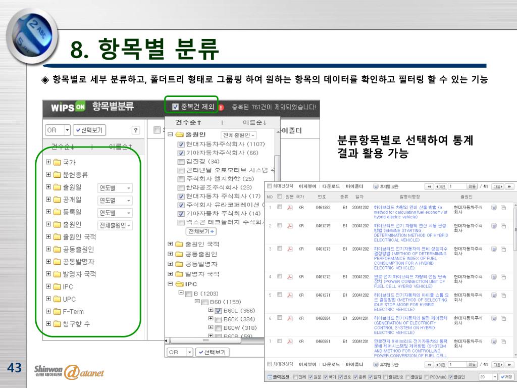Click the question mark help icon
Screen dimensions: 517x388
[135, 130]
